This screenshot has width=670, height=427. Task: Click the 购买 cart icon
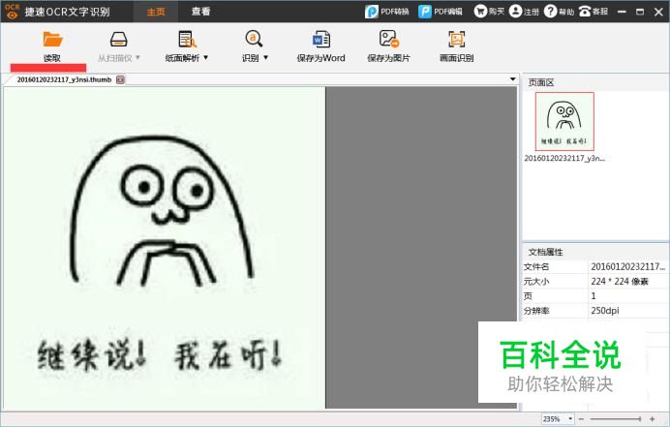tap(480, 11)
